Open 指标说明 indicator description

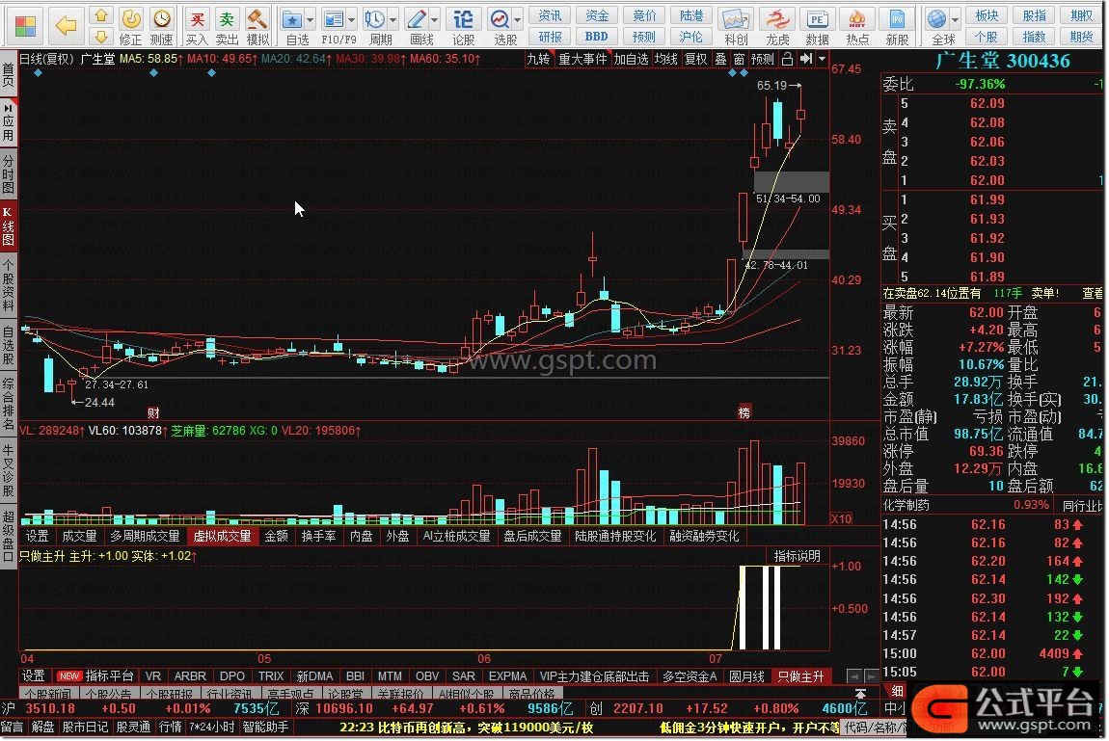pos(797,557)
